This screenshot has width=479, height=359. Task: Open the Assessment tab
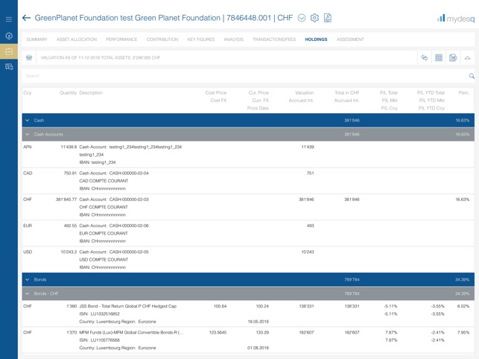click(350, 39)
